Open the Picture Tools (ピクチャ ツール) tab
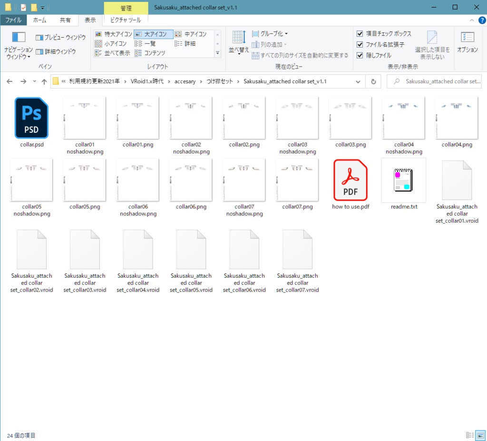Screen dimensions: 487x441 (x=126, y=20)
